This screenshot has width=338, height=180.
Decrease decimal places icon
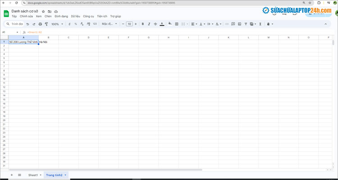(82, 24)
